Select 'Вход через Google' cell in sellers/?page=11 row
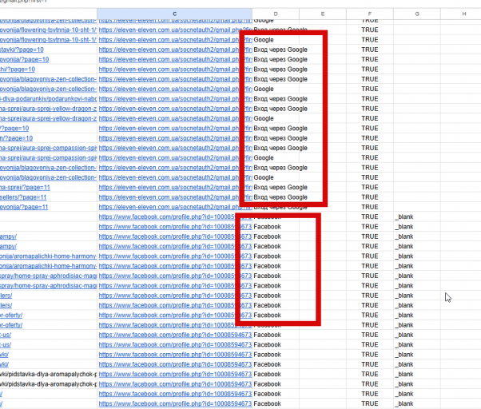The image size is (481, 409). coord(280,197)
